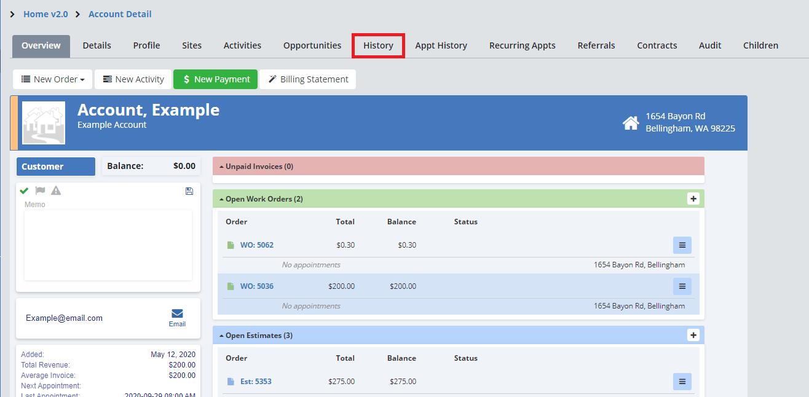Switch to the History tab

pos(378,45)
